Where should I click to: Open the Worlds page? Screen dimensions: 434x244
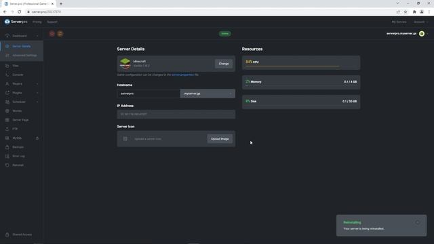pos(17,111)
